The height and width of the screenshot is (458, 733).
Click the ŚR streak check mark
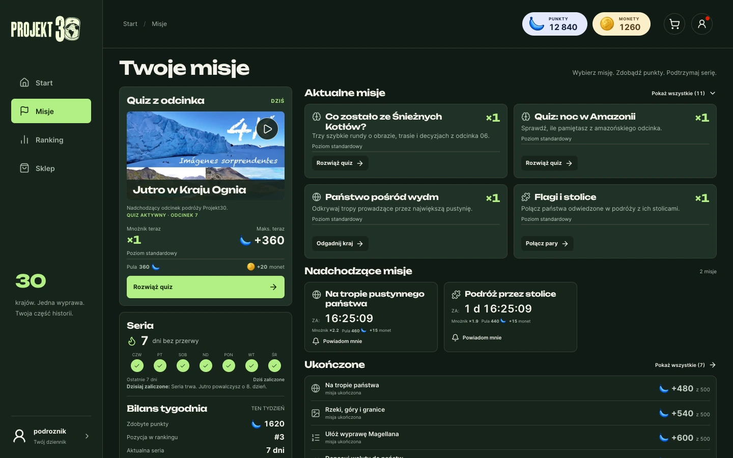tap(274, 365)
